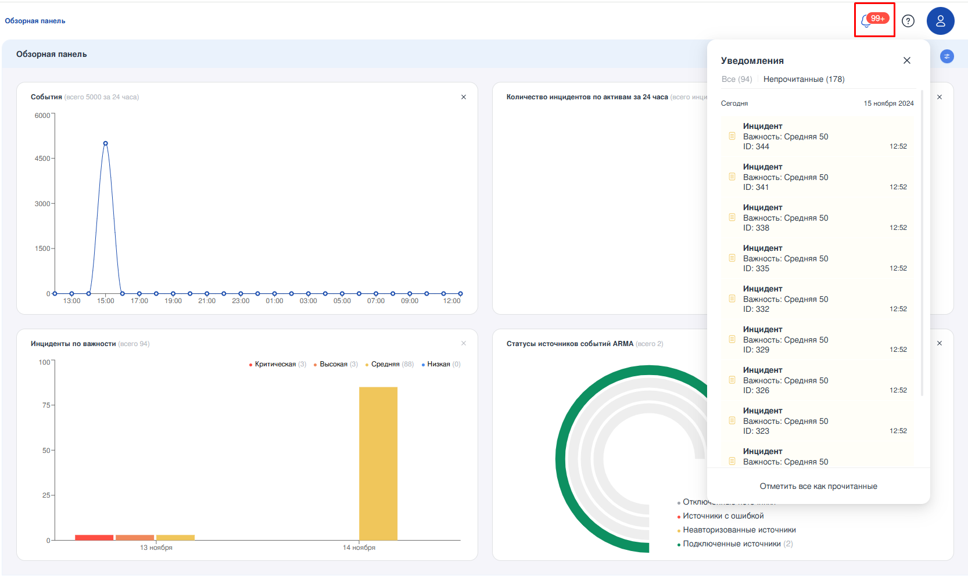Viewport: 968px width, 576px height.
Task: Switch to Непрочитанные (178) tab
Action: pyautogui.click(x=804, y=79)
